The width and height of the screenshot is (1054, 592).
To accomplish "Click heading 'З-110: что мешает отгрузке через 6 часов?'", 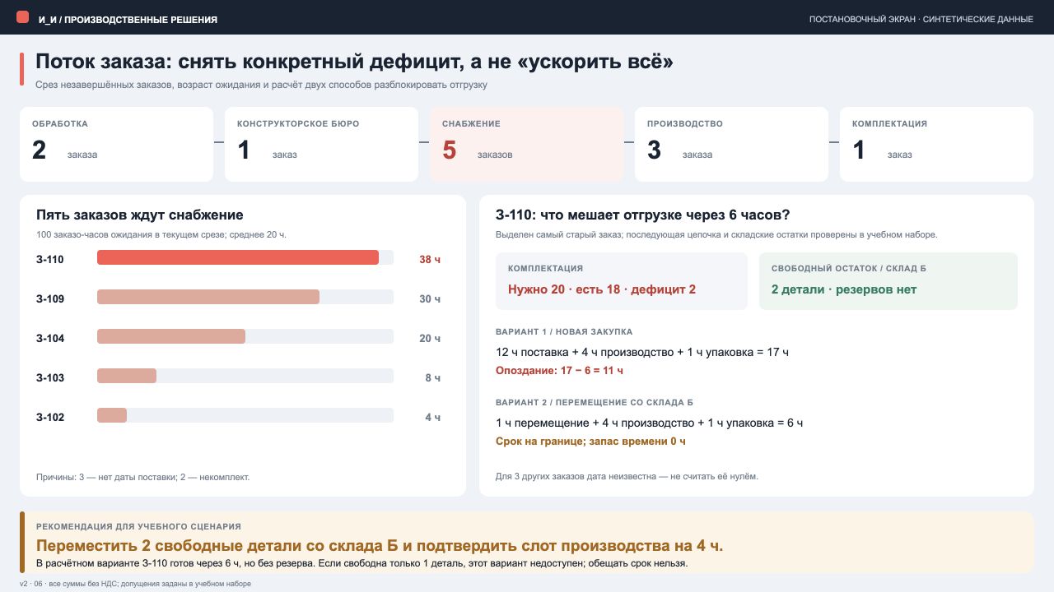I will point(643,215).
